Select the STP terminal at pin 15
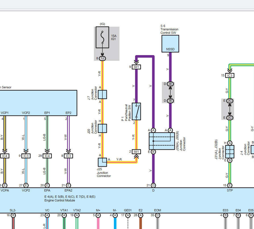 pyautogui.click(x=230, y=185)
